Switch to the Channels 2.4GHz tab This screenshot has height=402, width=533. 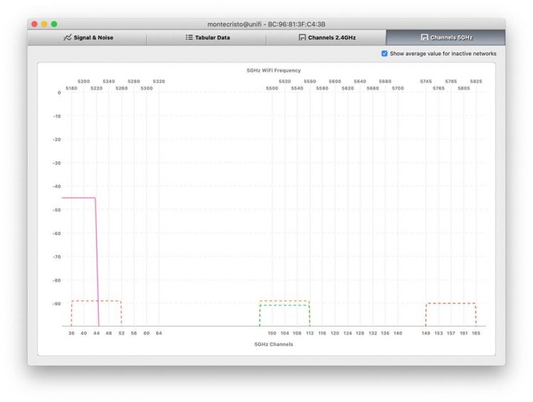click(326, 38)
